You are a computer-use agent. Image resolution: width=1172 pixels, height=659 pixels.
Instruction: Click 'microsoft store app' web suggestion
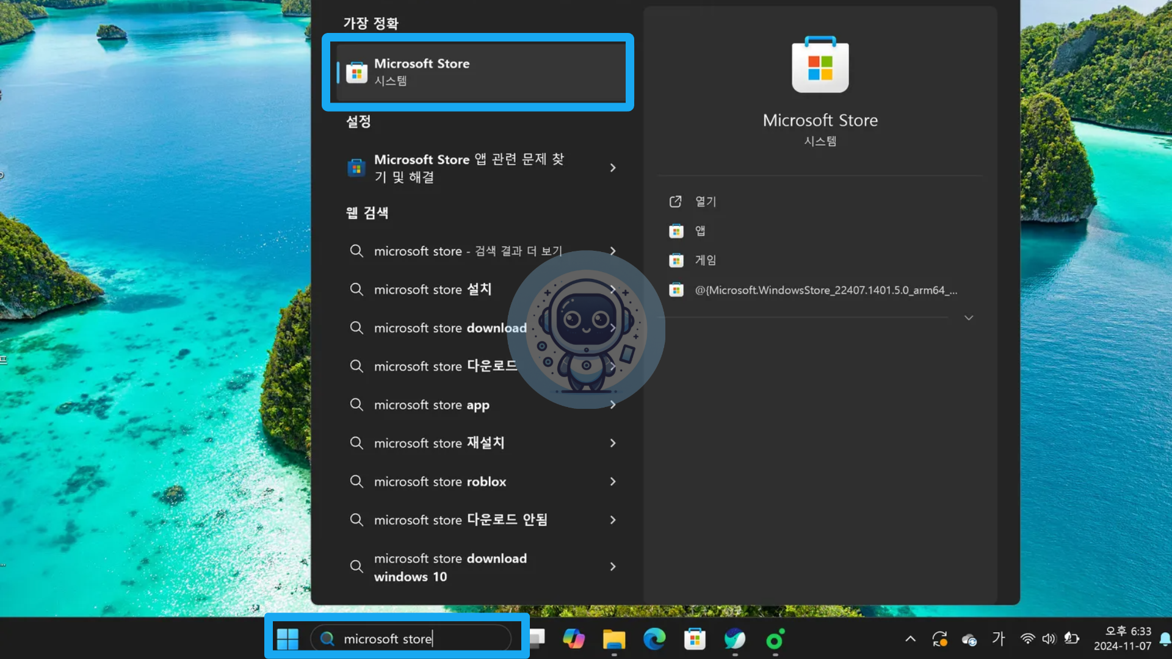(432, 405)
